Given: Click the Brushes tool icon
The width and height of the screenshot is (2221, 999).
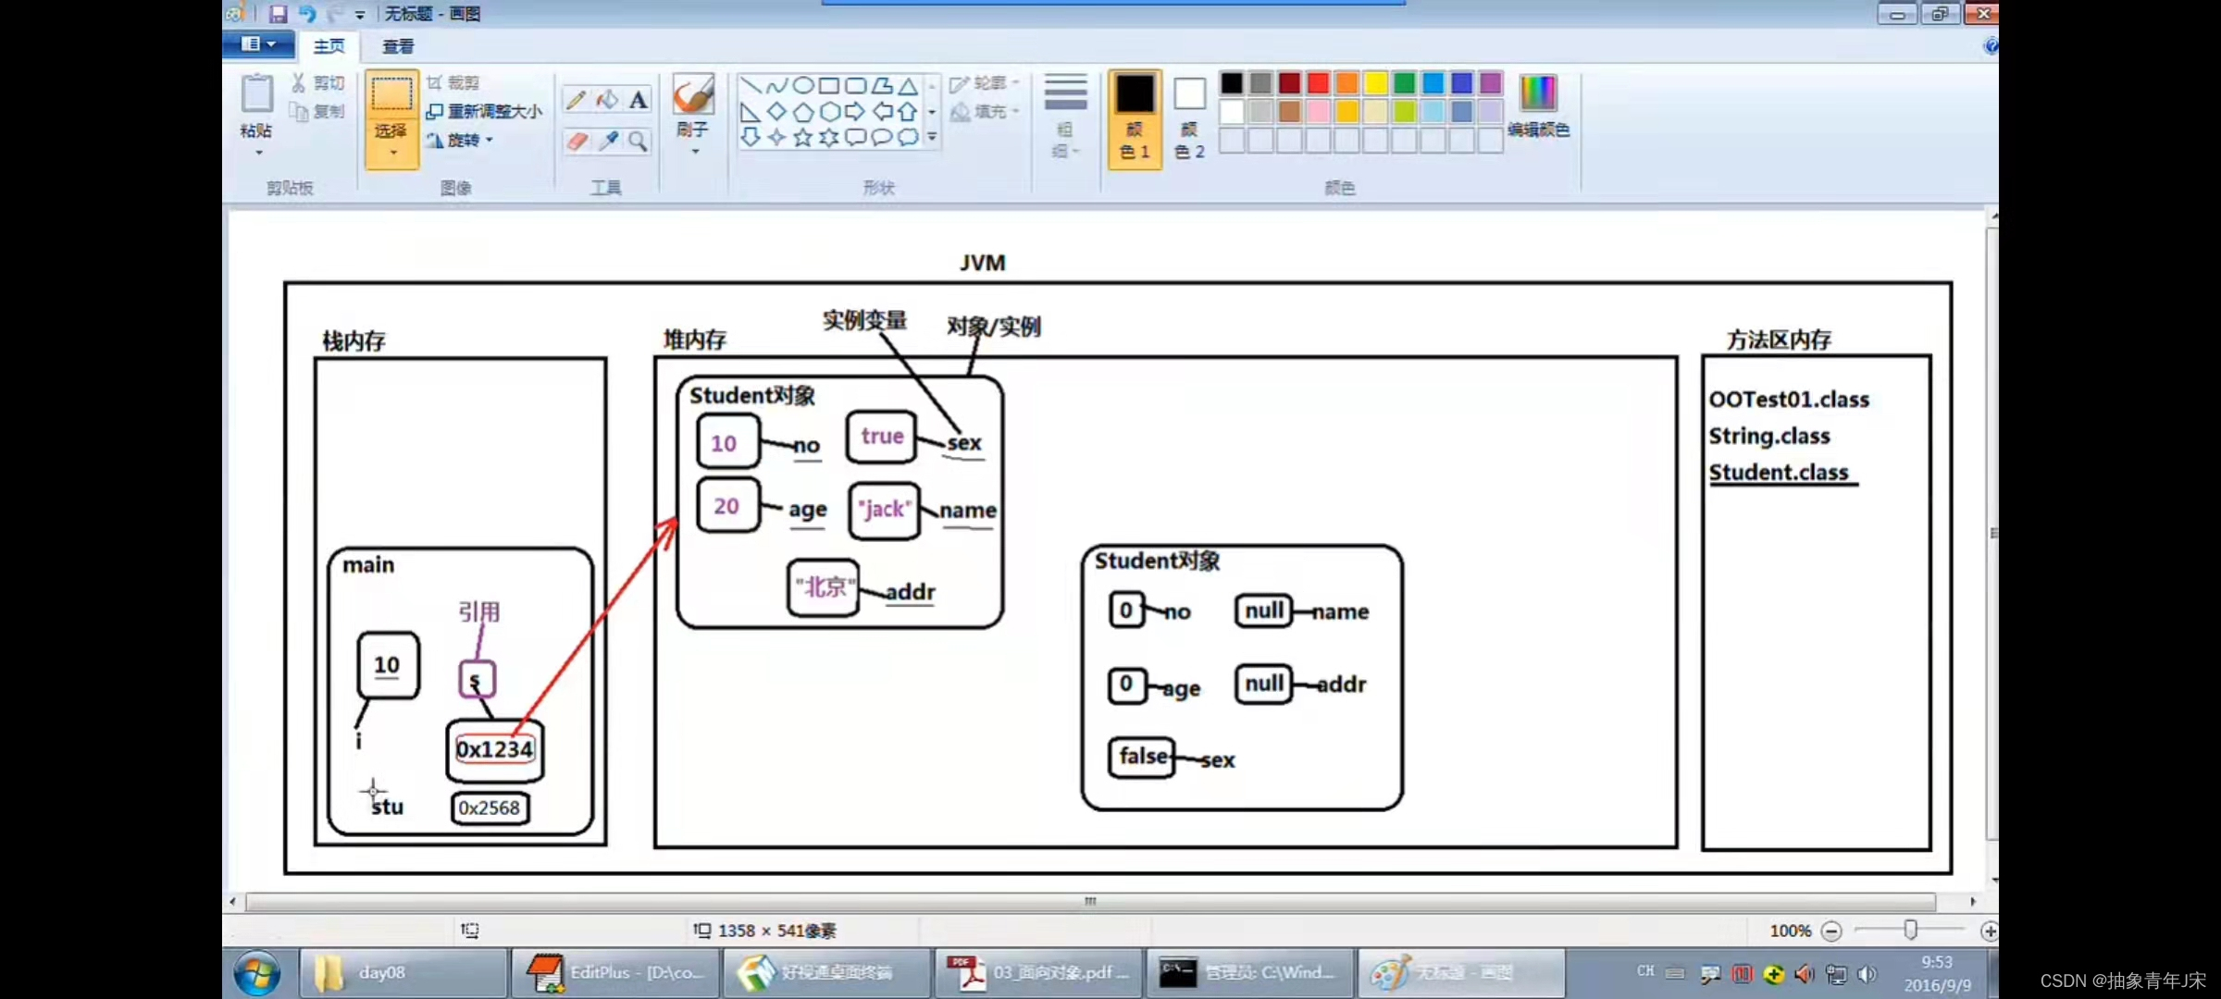Looking at the screenshot, I should point(692,96).
